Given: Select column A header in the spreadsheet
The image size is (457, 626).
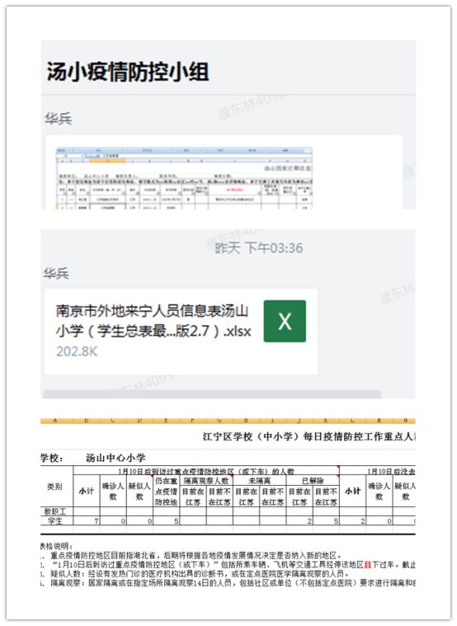Looking at the screenshot, I should (55, 421).
